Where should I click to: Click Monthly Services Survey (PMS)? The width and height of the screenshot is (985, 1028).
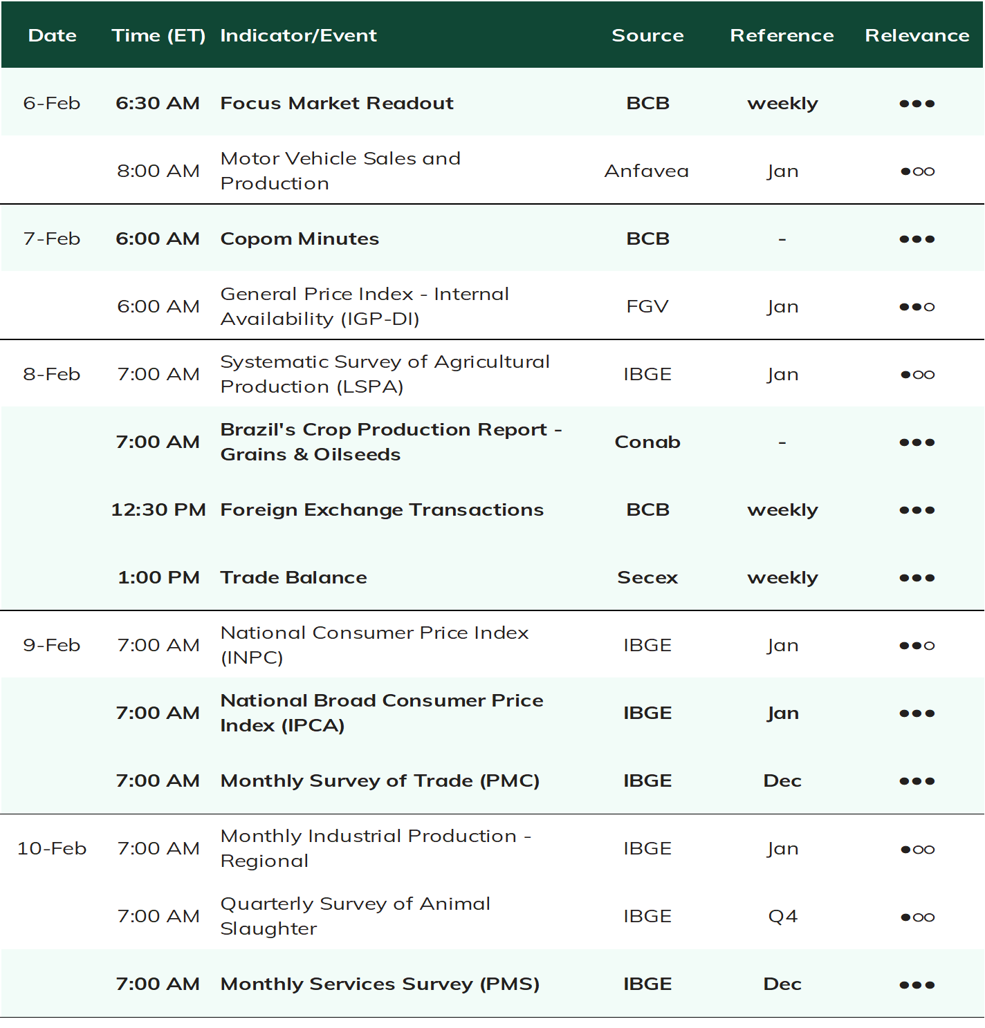tap(380, 984)
